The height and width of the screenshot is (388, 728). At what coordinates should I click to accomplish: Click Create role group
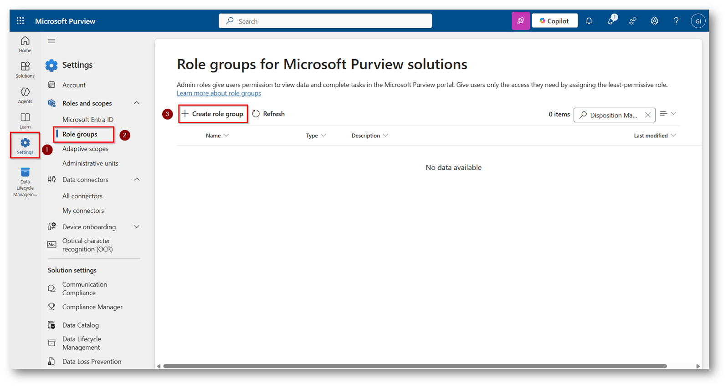[213, 114]
